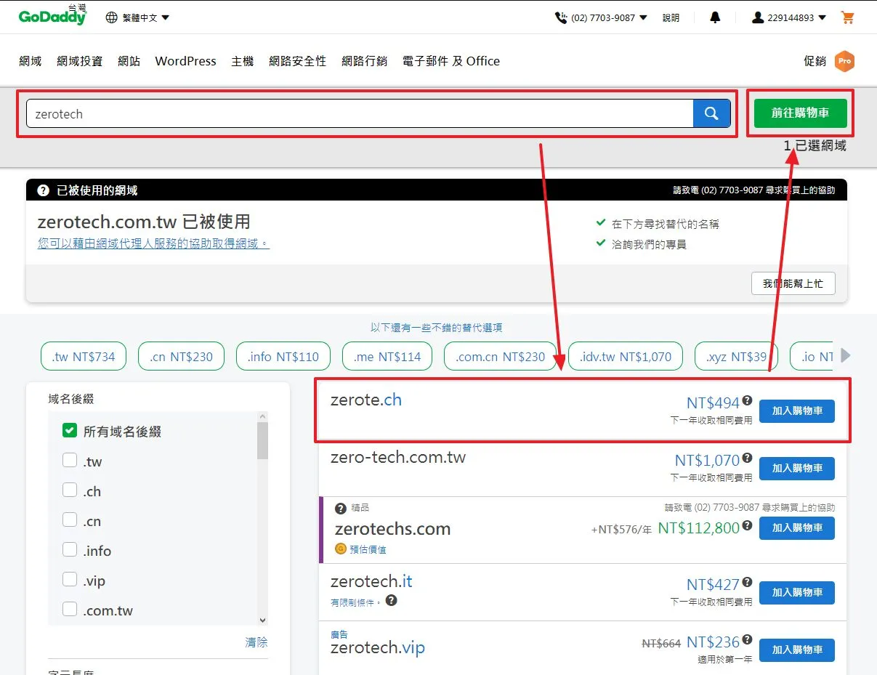Open the WordPress menu
Image resolution: width=877 pixels, height=675 pixels.
(185, 61)
